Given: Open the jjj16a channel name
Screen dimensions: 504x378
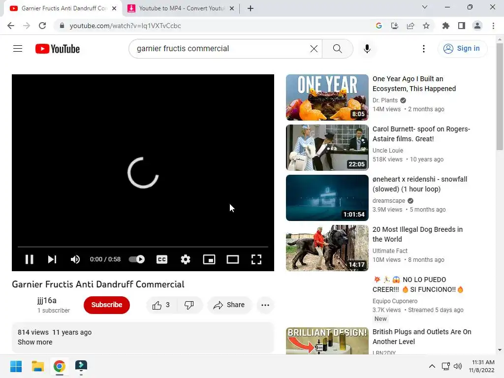Looking at the screenshot, I should 47,301.
